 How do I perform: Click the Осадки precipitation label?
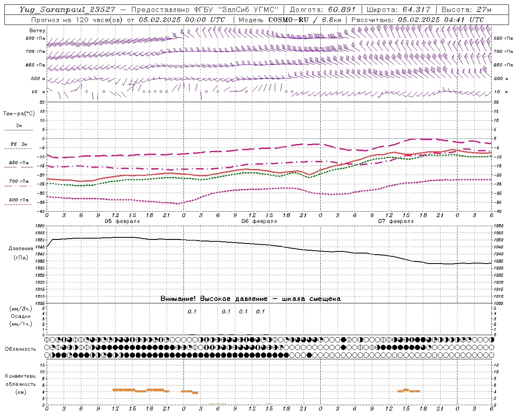[x=21, y=316]
